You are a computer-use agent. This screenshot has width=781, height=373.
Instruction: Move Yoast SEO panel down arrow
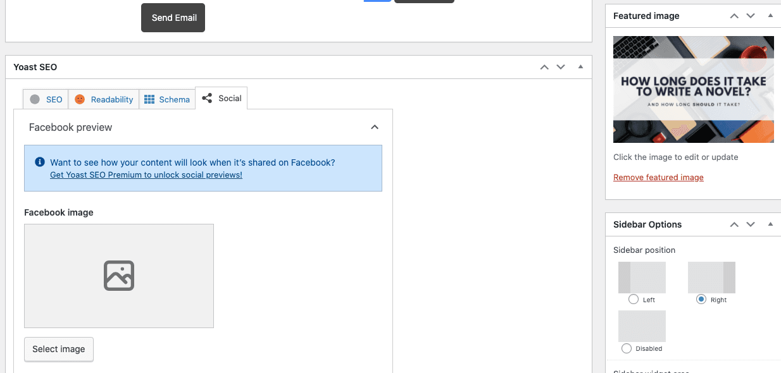coord(560,67)
